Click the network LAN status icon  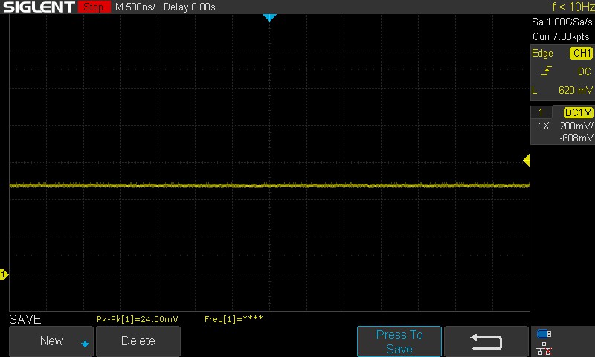pyautogui.click(x=544, y=348)
